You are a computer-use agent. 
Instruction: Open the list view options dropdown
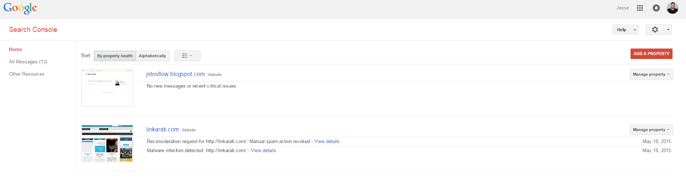pyautogui.click(x=187, y=56)
